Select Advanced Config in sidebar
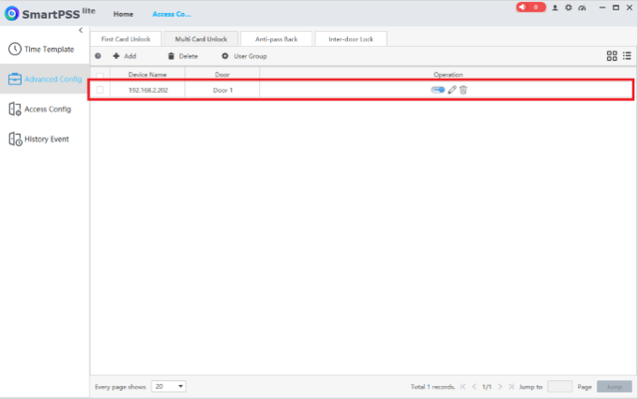The image size is (638, 399). coord(45,79)
